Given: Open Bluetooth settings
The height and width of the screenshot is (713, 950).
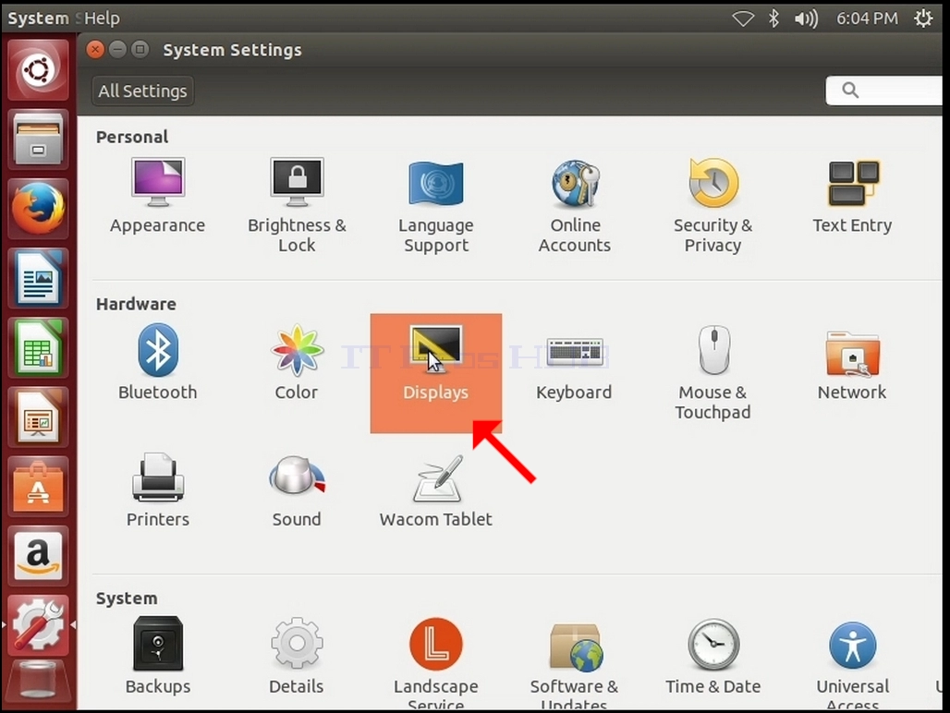Looking at the screenshot, I should pos(157,362).
